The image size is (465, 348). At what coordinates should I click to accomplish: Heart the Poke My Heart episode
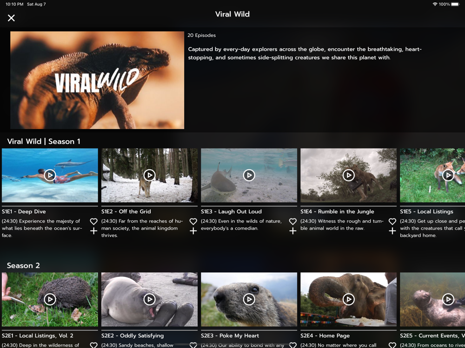click(292, 345)
